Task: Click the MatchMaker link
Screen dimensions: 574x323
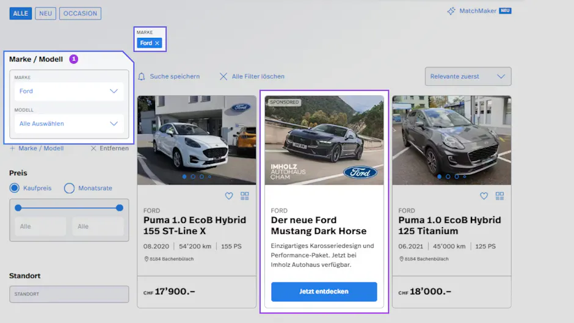Action: [x=478, y=11]
